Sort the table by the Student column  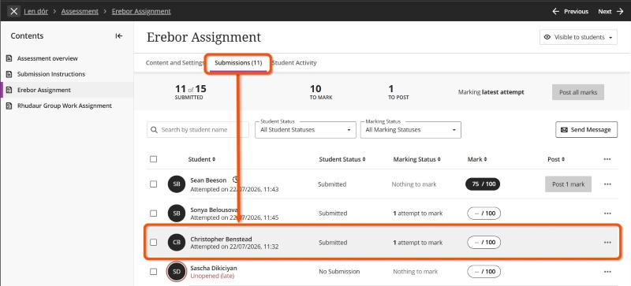pyautogui.click(x=202, y=159)
